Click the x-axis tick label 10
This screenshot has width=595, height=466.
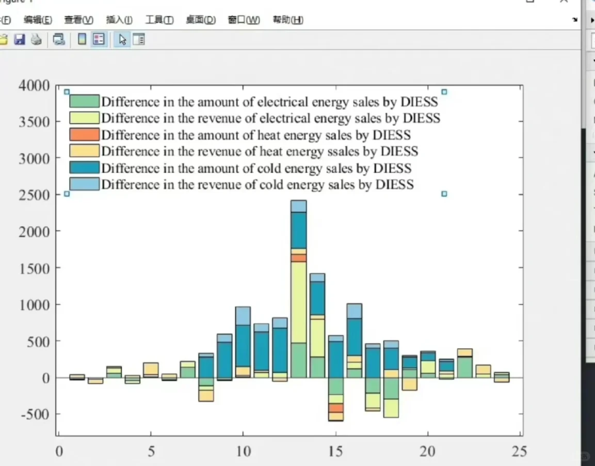[243, 451]
